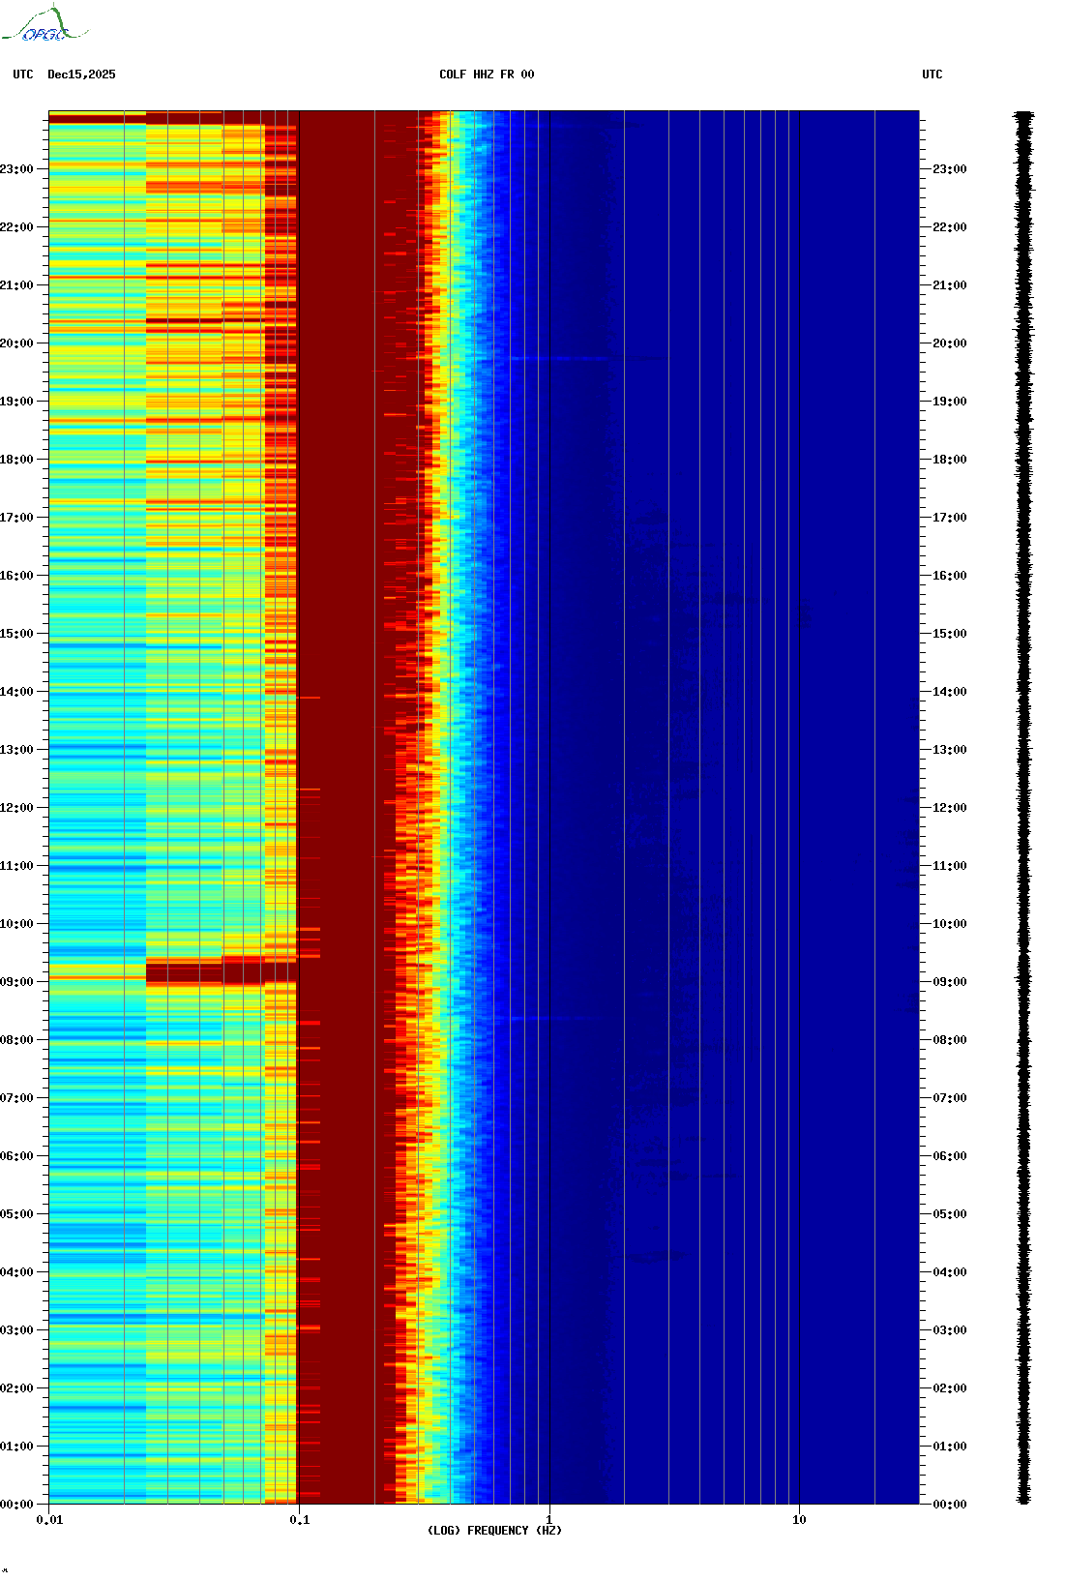Click the OGS logo in the top-left corner

pyautogui.click(x=44, y=25)
